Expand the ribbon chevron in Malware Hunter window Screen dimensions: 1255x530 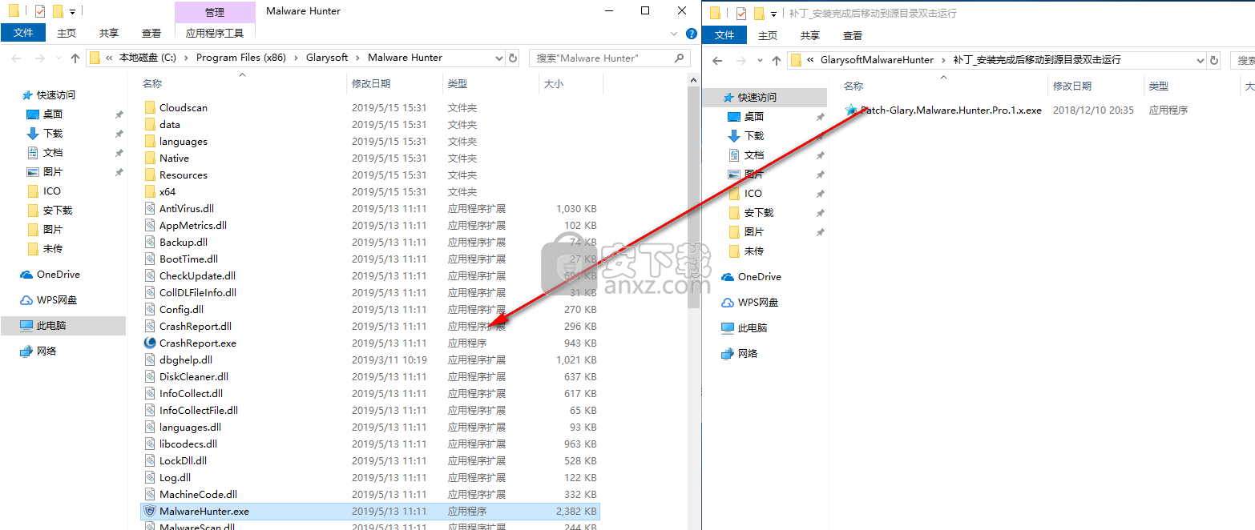673,34
